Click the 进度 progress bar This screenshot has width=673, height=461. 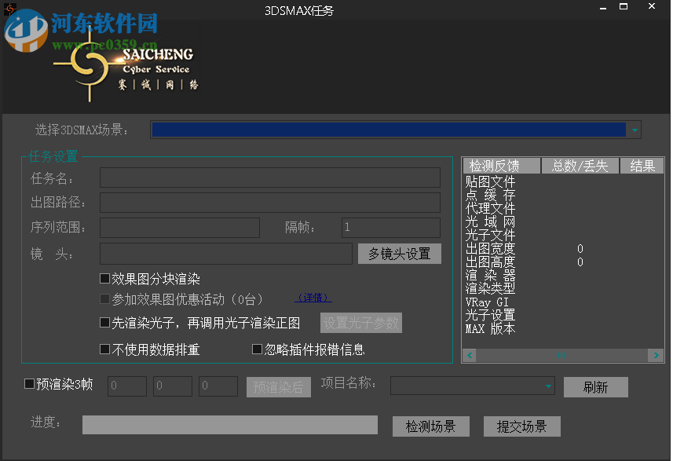click(x=229, y=424)
